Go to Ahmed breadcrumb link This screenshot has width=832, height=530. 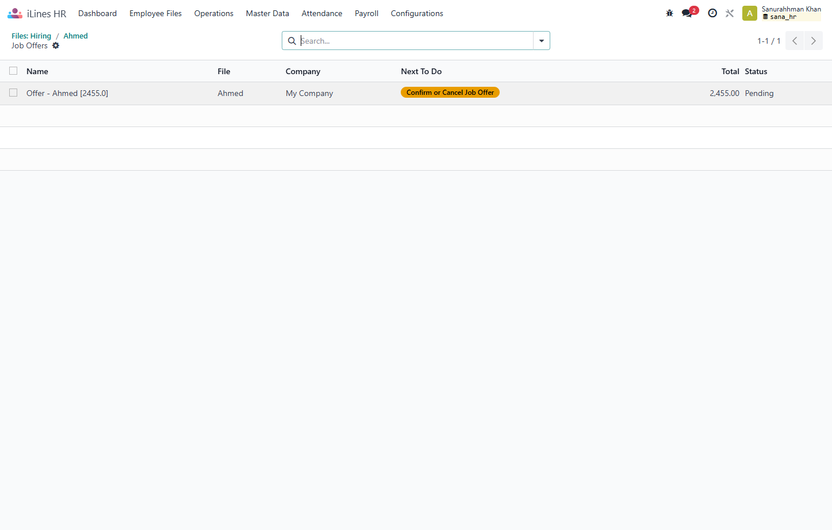point(75,36)
